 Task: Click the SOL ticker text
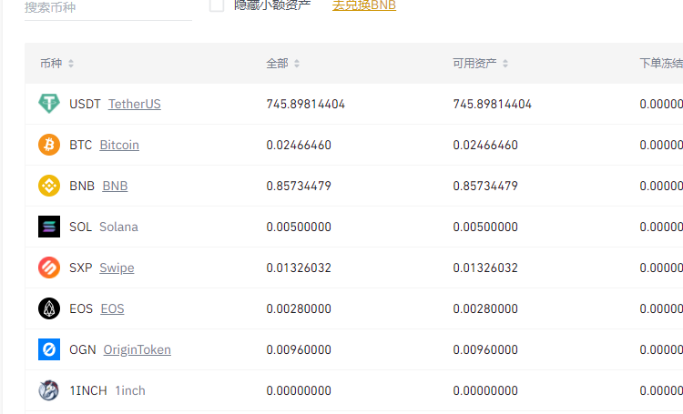tap(80, 227)
